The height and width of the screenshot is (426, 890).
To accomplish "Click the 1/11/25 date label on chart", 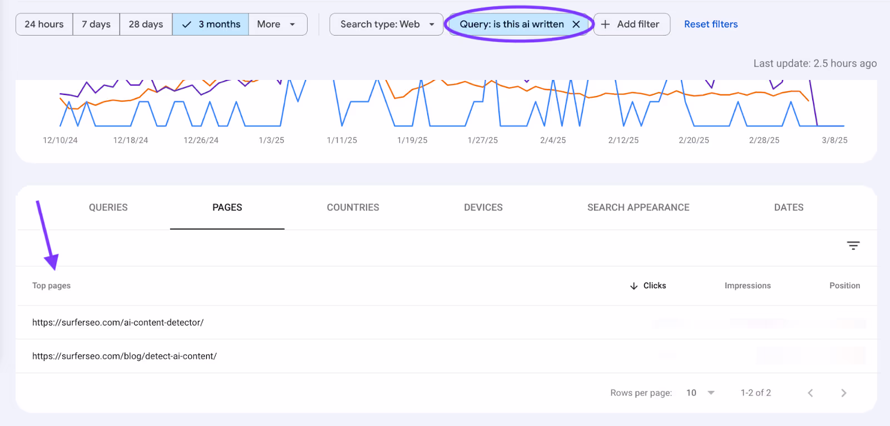I will click(342, 141).
